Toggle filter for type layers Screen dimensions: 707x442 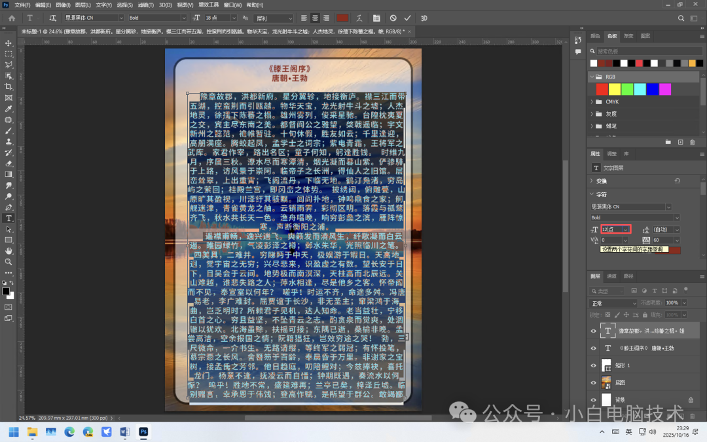click(655, 291)
